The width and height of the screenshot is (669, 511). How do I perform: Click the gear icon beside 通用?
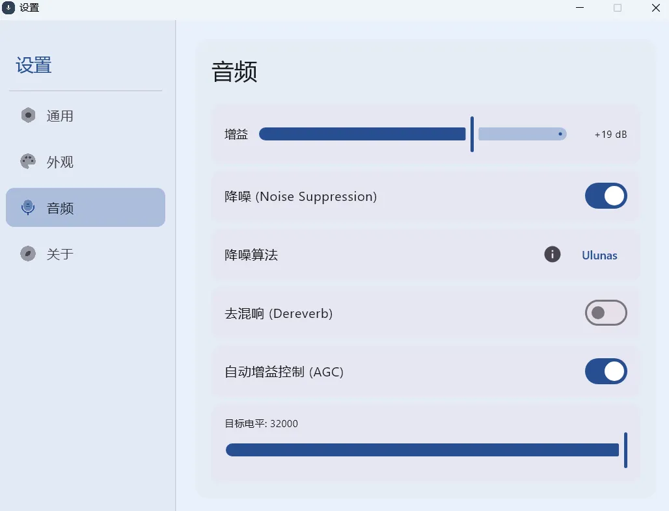click(28, 116)
